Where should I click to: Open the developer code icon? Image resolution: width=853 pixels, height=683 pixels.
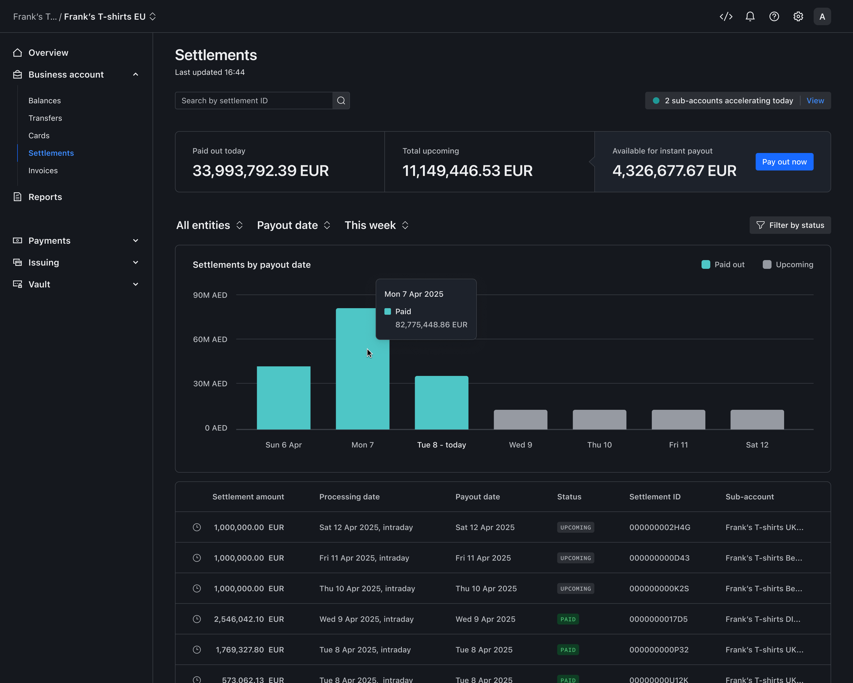pyautogui.click(x=726, y=17)
